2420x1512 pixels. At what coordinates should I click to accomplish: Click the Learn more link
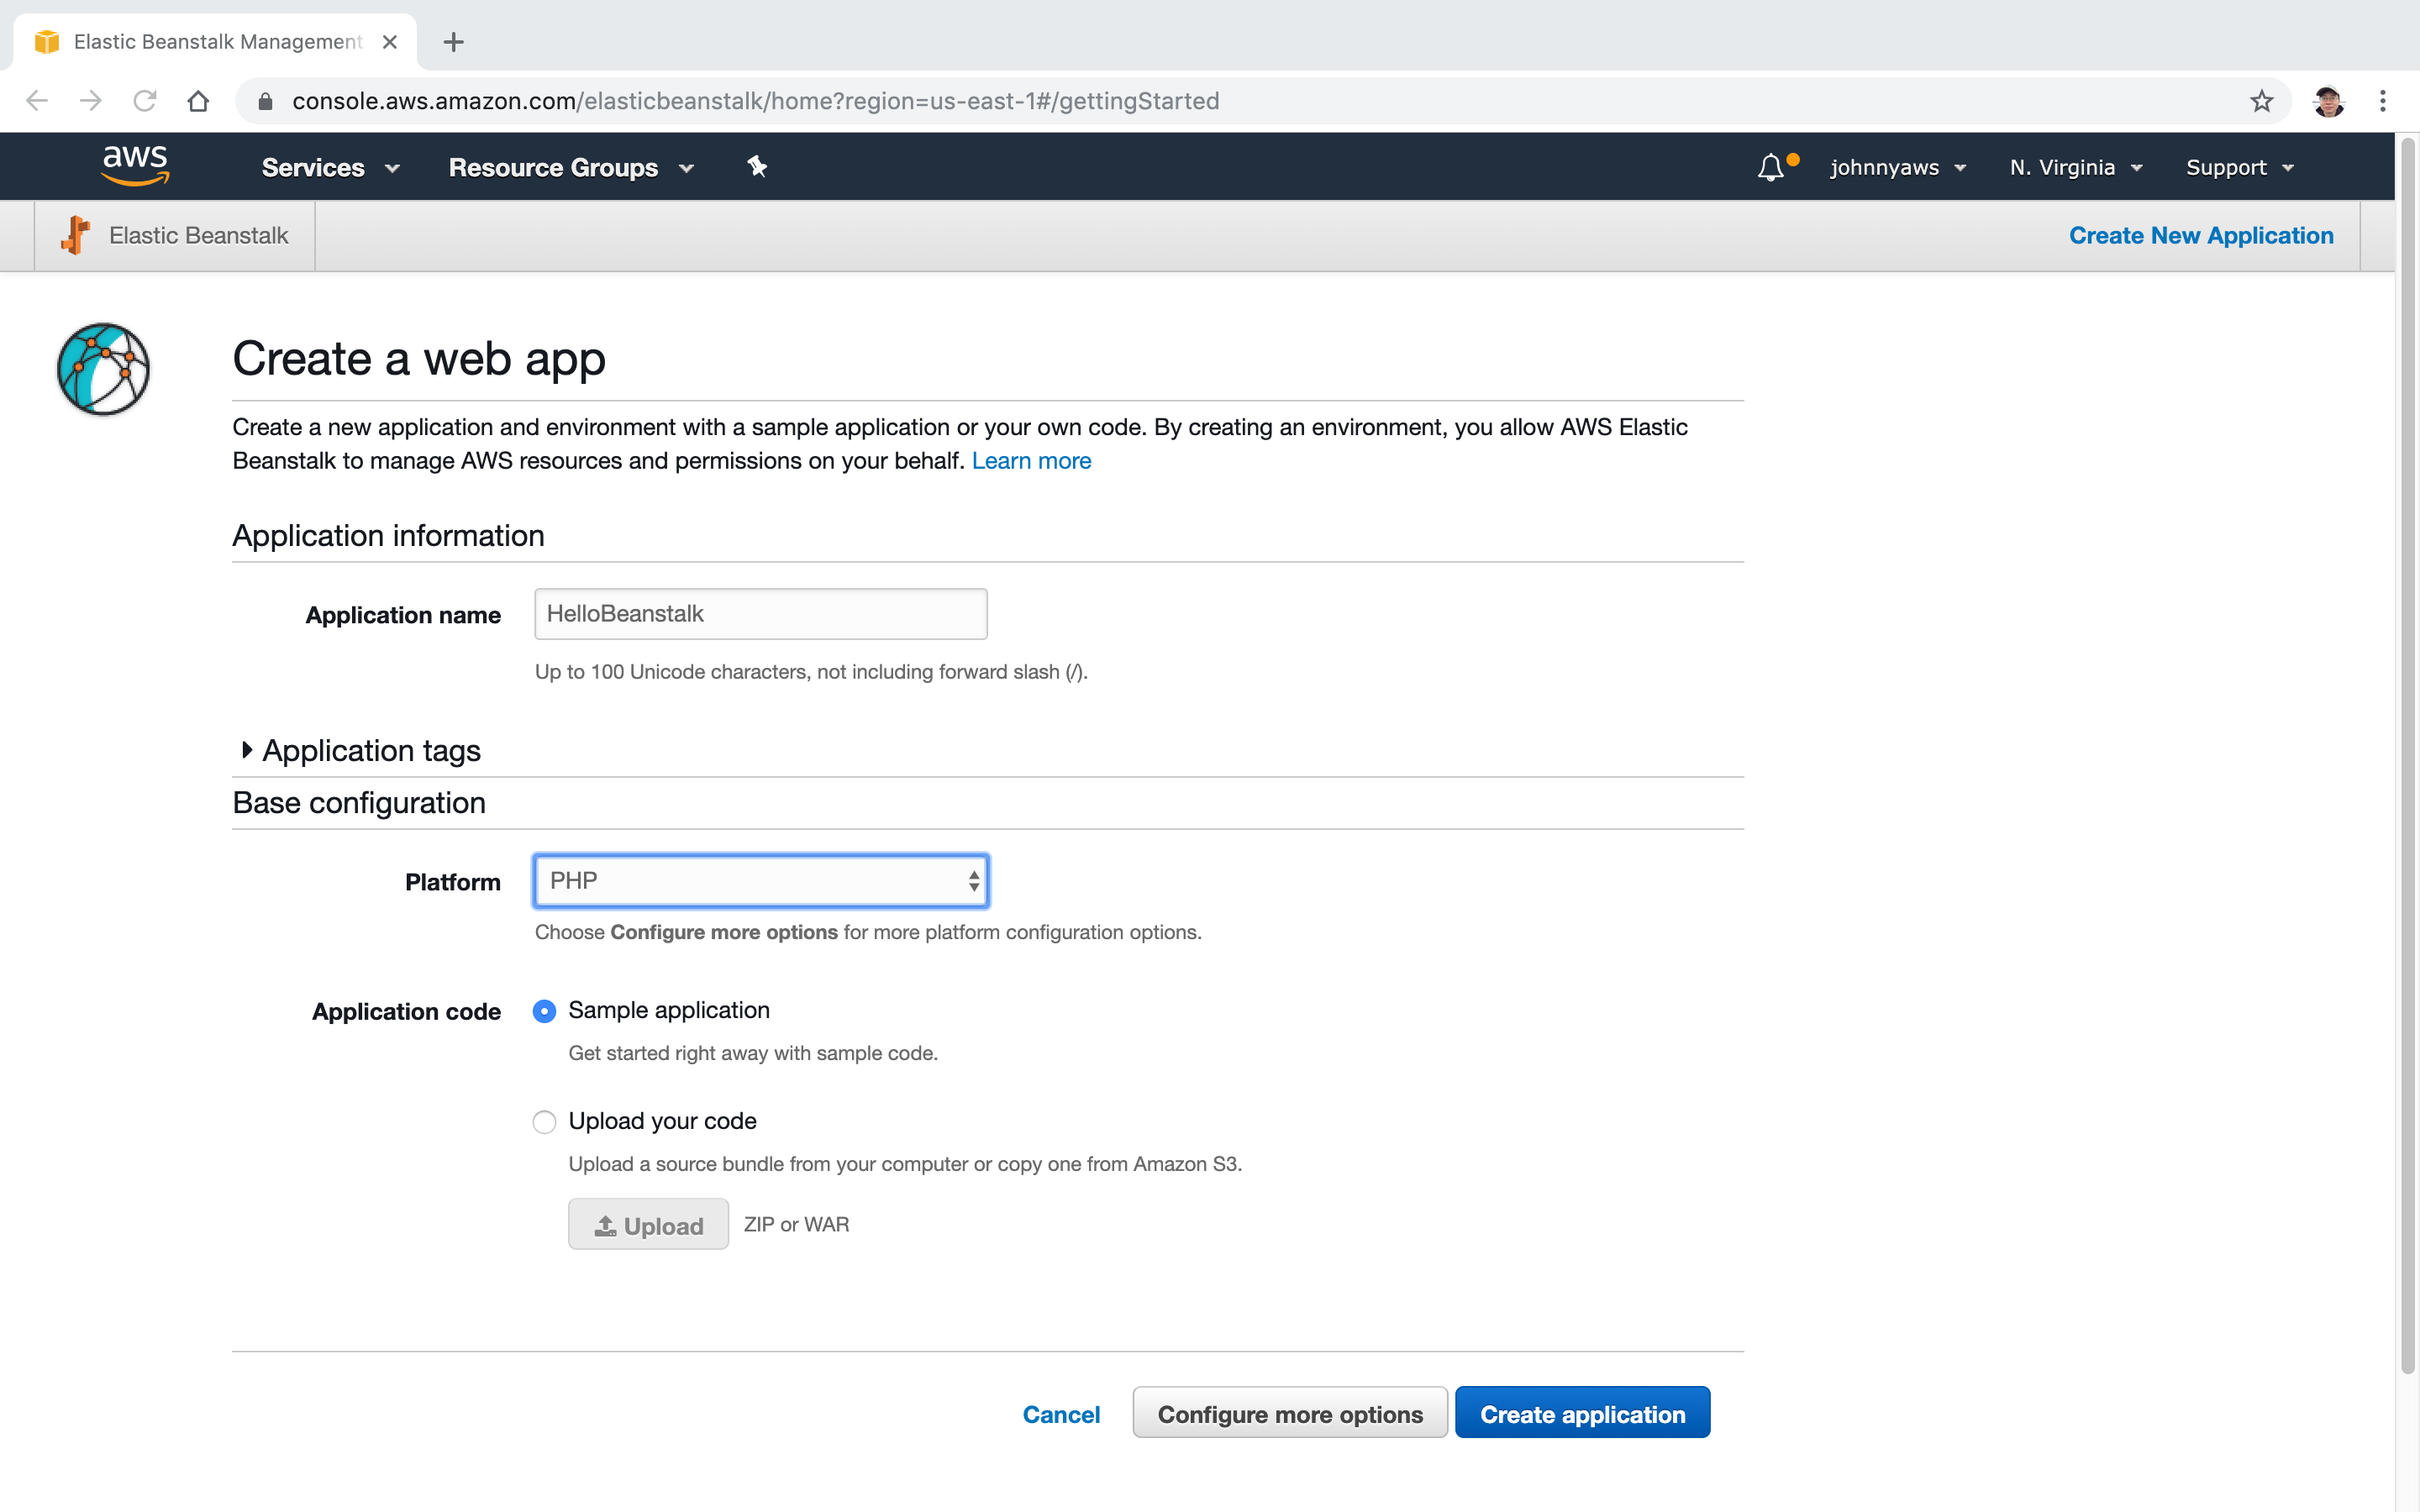click(1031, 461)
